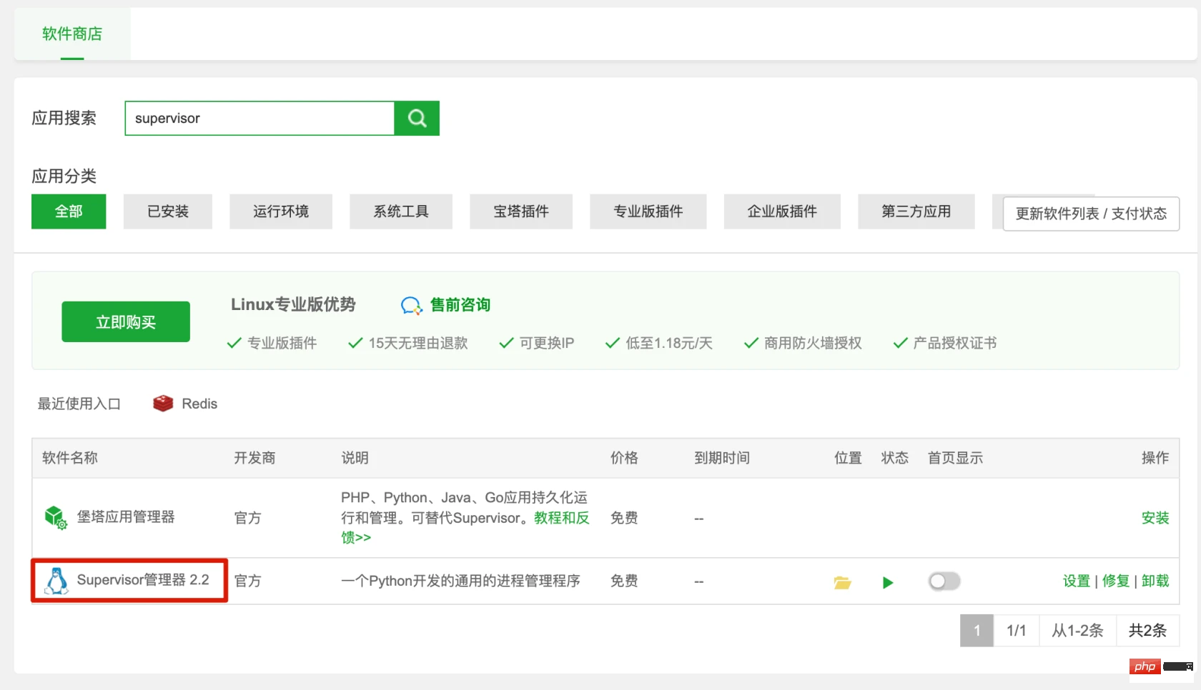
Task: Click Supervisor 修复 link
Action: click(x=1116, y=581)
